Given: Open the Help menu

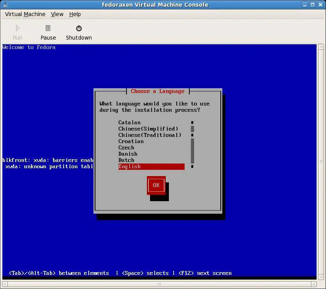Looking at the screenshot, I should [x=75, y=14].
